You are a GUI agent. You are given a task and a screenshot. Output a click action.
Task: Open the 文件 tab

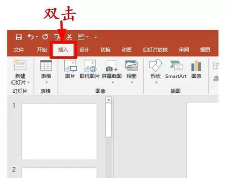pos(19,50)
